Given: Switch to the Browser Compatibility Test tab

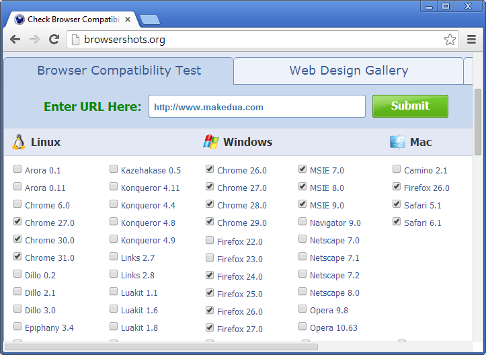Looking at the screenshot, I should coord(119,71).
